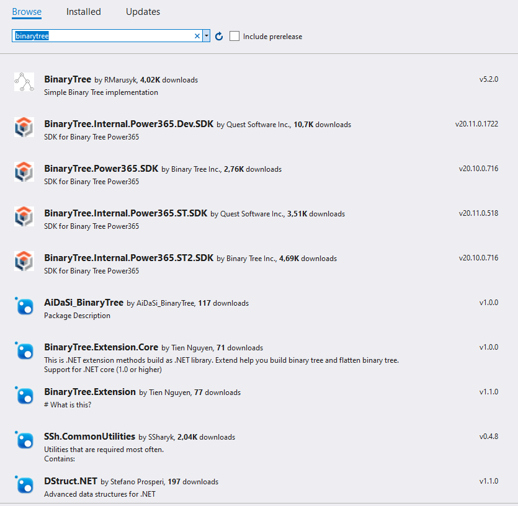Screen dimensions: 518x506
Task: Click the DStruct.NET package icon
Action: click(24, 484)
